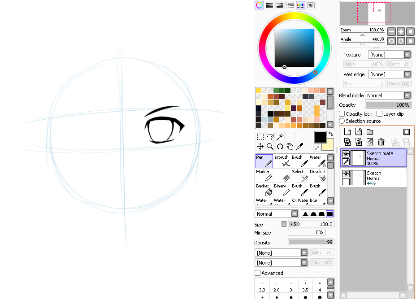This screenshot has width=416, height=300.
Task: Swap foreground and background colors
Action: coord(330,134)
